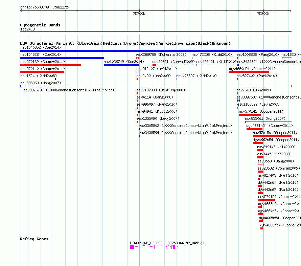Screen dimensions: 301x266
Task: Open the nsv570159 variant label
Action: [x=279, y=197]
